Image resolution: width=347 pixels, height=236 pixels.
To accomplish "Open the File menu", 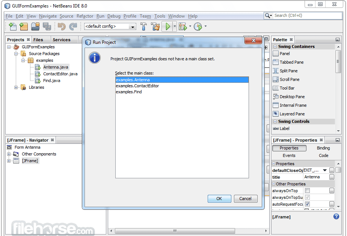I will (x=9, y=16).
